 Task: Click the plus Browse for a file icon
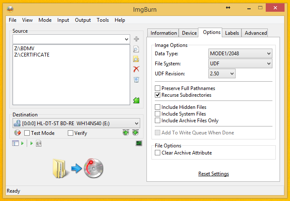point(136,39)
